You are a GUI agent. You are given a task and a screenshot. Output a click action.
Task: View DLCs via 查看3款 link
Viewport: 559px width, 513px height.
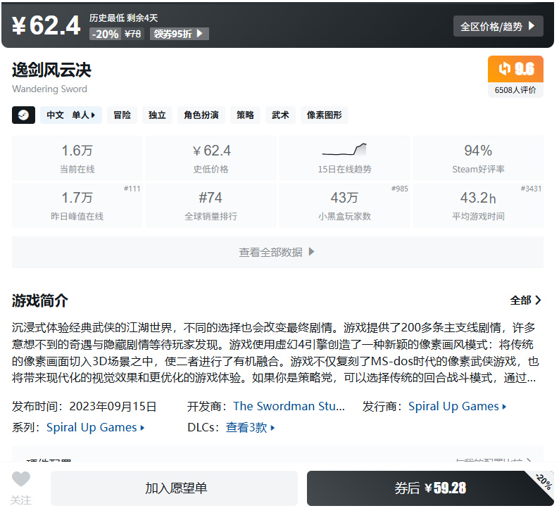coord(250,427)
